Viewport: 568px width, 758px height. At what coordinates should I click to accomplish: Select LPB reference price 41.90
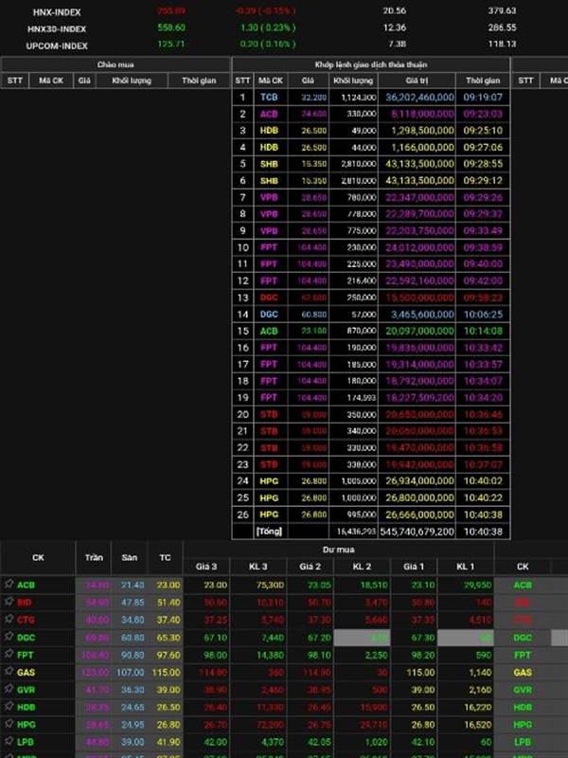pyautogui.click(x=169, y=742)
